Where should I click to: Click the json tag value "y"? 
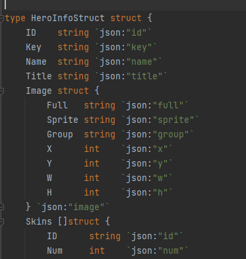click(x=160, y=164)
